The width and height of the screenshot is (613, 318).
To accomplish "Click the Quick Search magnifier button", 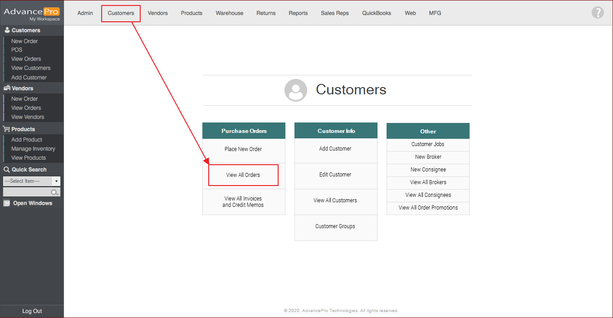I will click(x=55, y=192).
